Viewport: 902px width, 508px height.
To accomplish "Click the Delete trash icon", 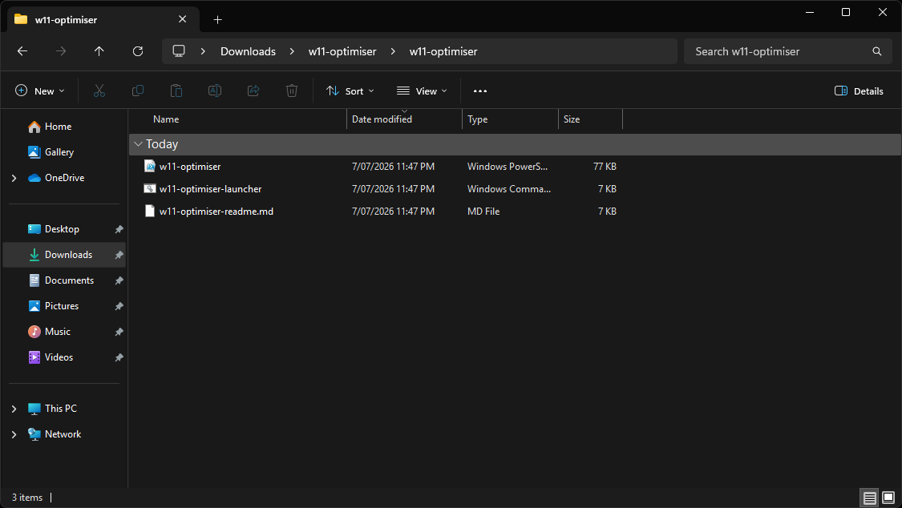I will 292,91.
